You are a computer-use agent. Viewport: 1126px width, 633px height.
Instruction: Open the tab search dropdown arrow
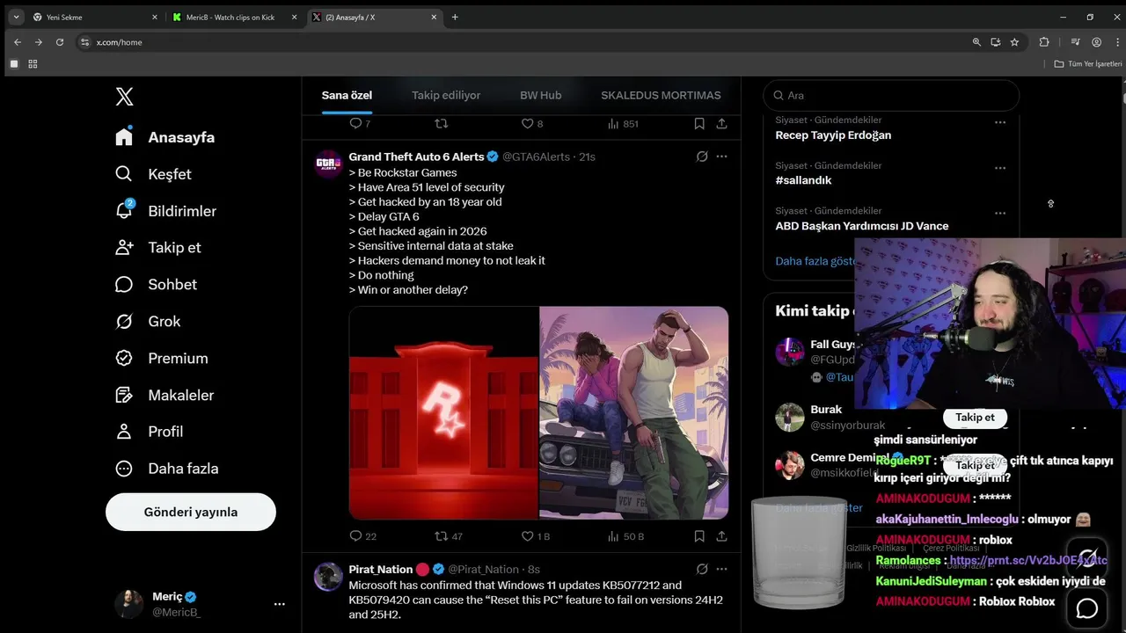pos(16,17)
